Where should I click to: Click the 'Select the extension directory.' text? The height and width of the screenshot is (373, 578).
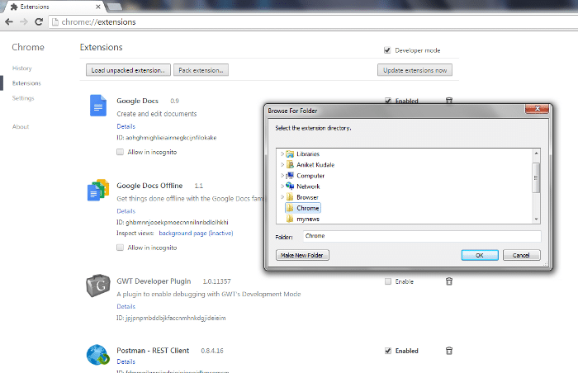[x=313, y=128]
